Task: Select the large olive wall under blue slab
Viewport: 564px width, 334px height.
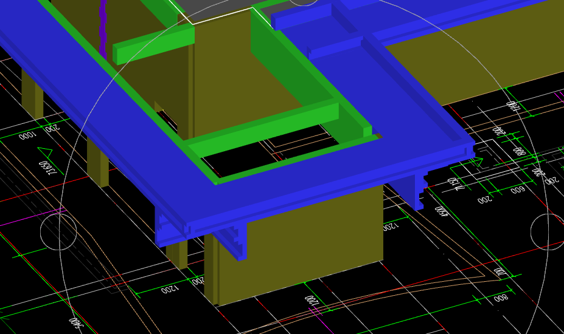Action: coord(301,244)
